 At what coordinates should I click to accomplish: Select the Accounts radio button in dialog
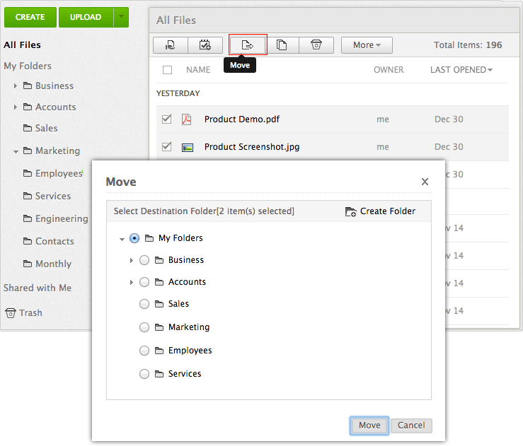[x=144, y=282]
